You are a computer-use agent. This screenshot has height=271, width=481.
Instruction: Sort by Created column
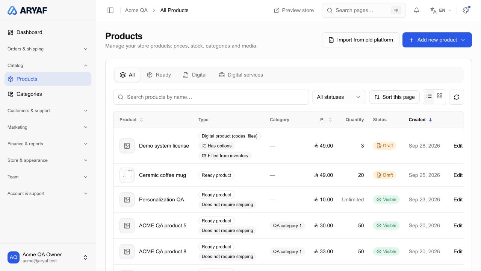421,120
